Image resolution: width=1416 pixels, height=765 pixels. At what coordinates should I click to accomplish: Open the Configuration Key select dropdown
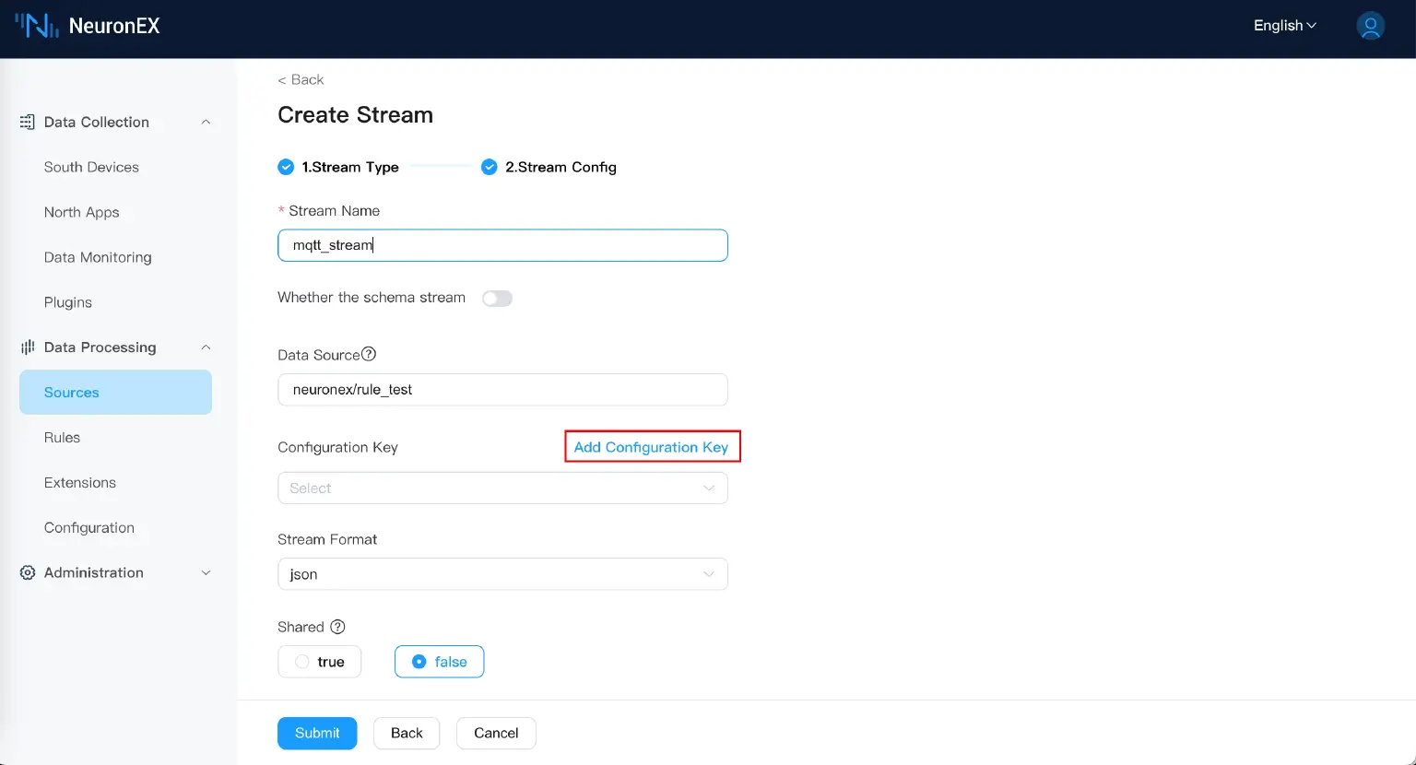502,488
